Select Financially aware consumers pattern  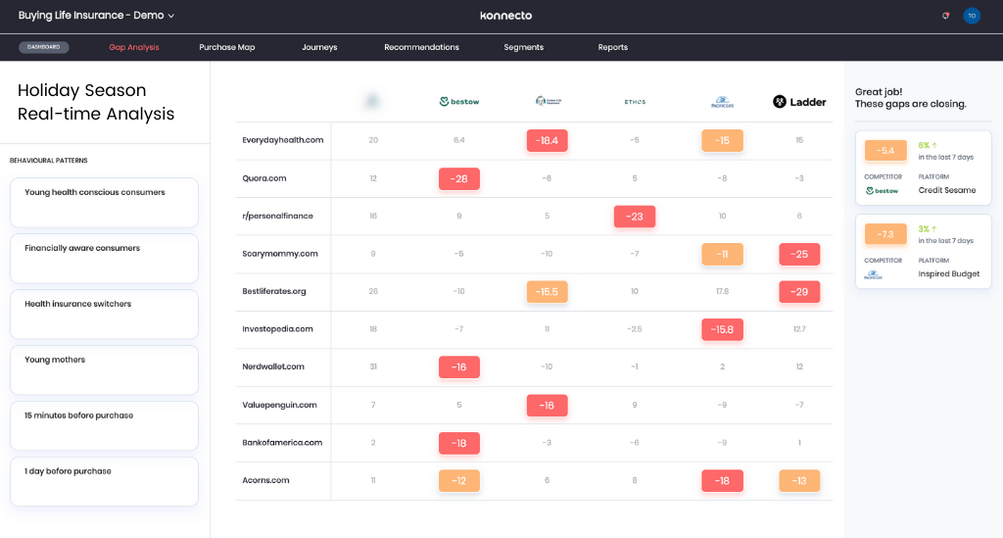pyautogui.click(x=104, y=259)
